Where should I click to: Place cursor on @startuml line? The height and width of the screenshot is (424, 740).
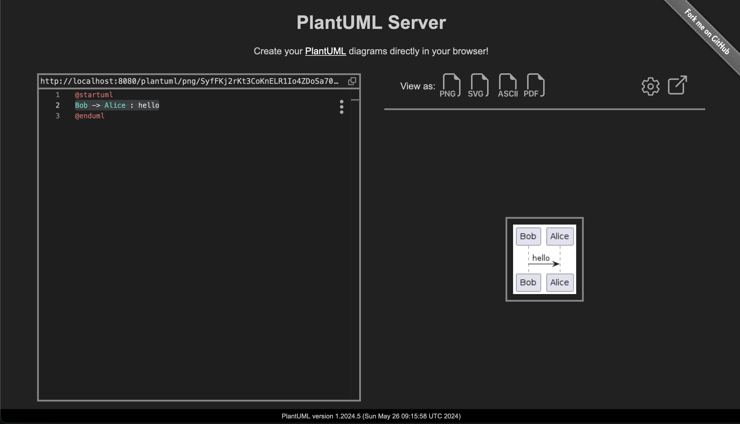pos(94,95)
